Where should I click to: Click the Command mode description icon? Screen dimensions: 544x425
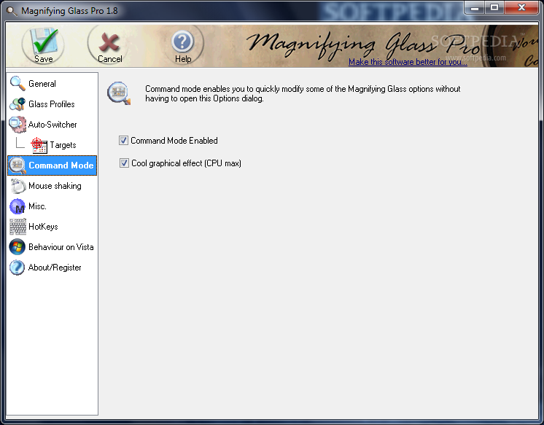[x=119, y=93]
